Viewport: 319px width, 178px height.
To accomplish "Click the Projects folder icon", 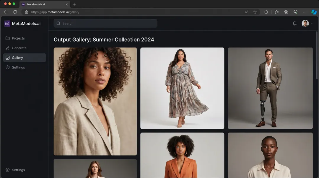I will point(7,38).
